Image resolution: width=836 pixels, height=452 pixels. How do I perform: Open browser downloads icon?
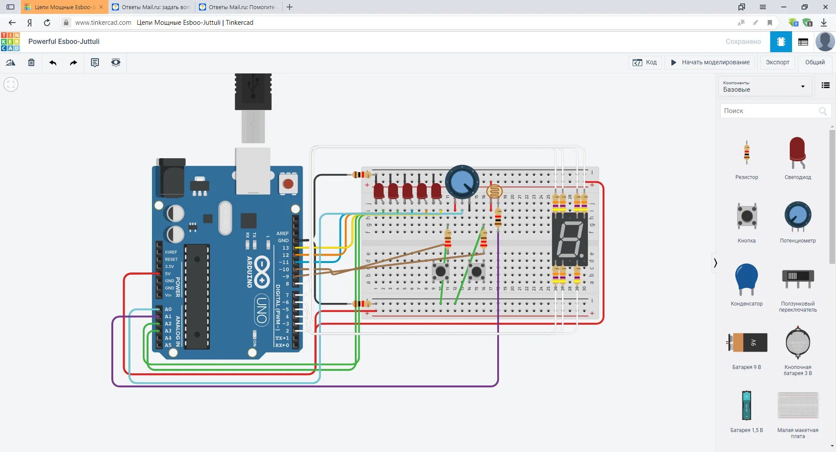point(824,23)
